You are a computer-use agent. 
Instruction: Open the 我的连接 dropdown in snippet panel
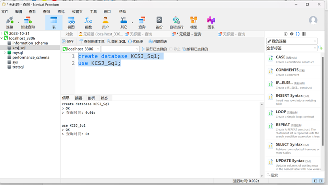tap(292, 41)
